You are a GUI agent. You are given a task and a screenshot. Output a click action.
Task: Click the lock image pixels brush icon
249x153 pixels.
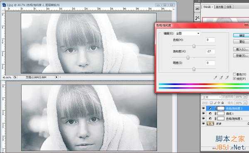[x=215, y=103]
